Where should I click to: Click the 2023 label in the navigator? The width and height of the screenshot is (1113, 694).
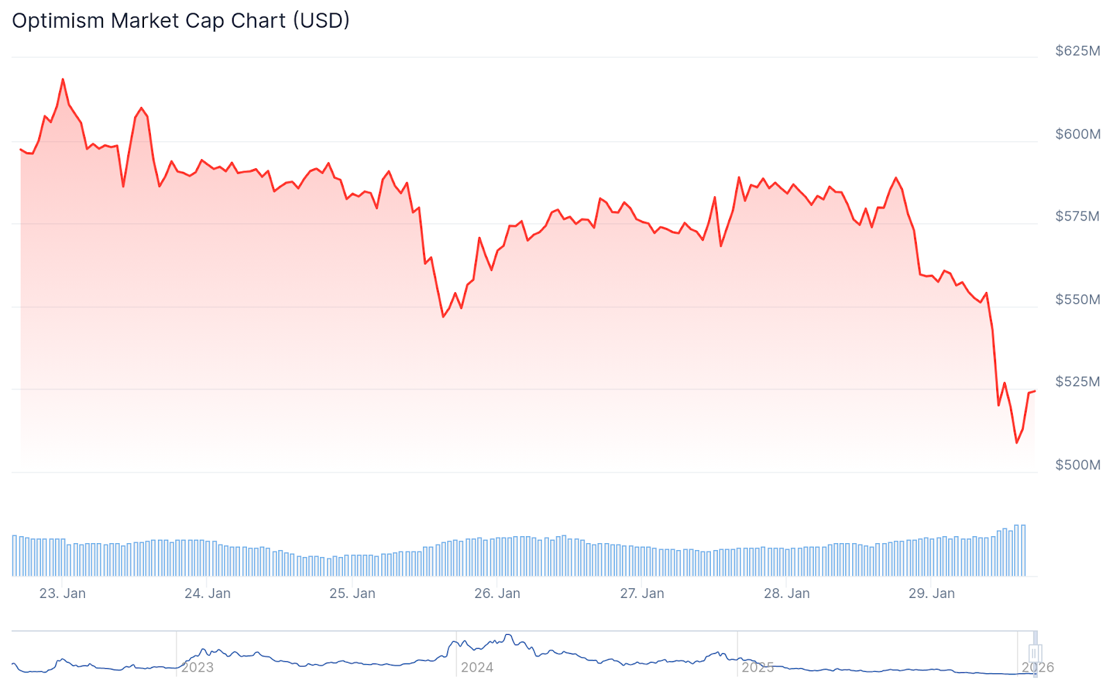pyautogui.click(x=198, y=668)
